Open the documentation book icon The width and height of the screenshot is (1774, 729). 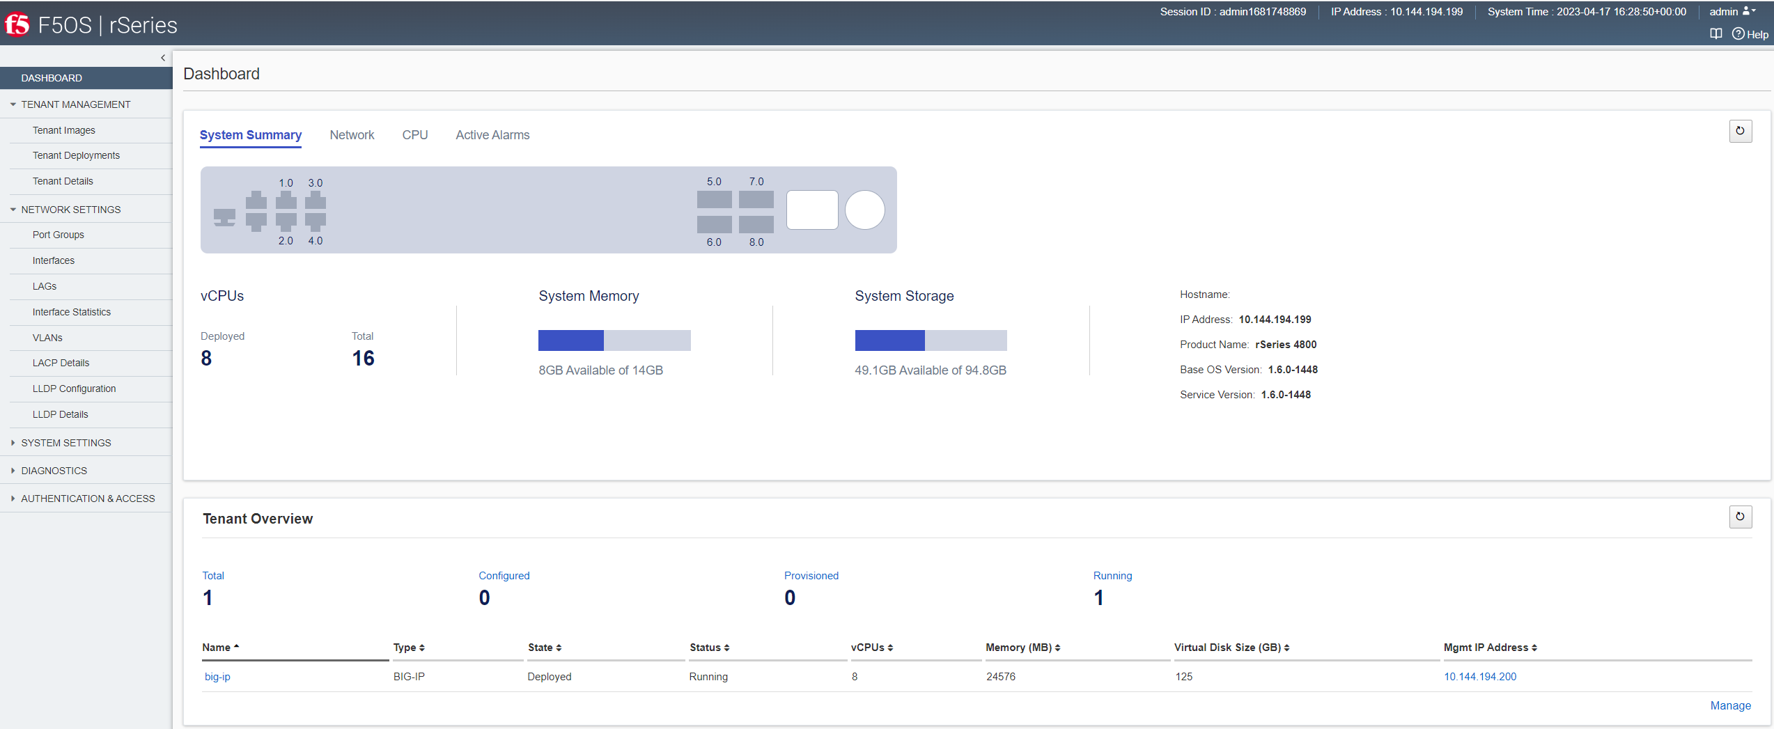[1716, 34]
